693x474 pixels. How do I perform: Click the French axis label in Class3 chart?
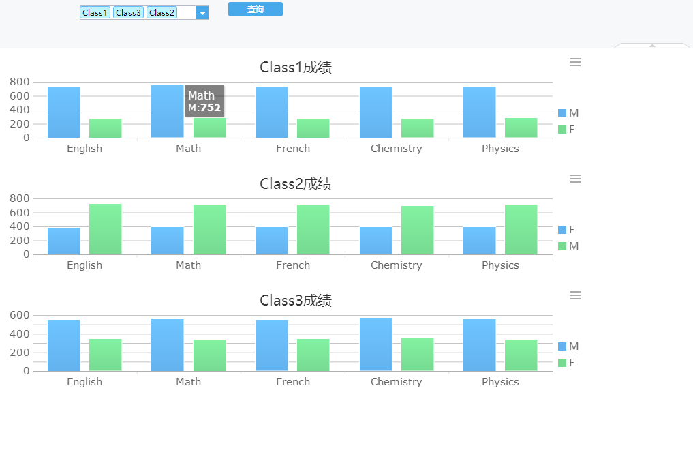(x=293, y=382)
